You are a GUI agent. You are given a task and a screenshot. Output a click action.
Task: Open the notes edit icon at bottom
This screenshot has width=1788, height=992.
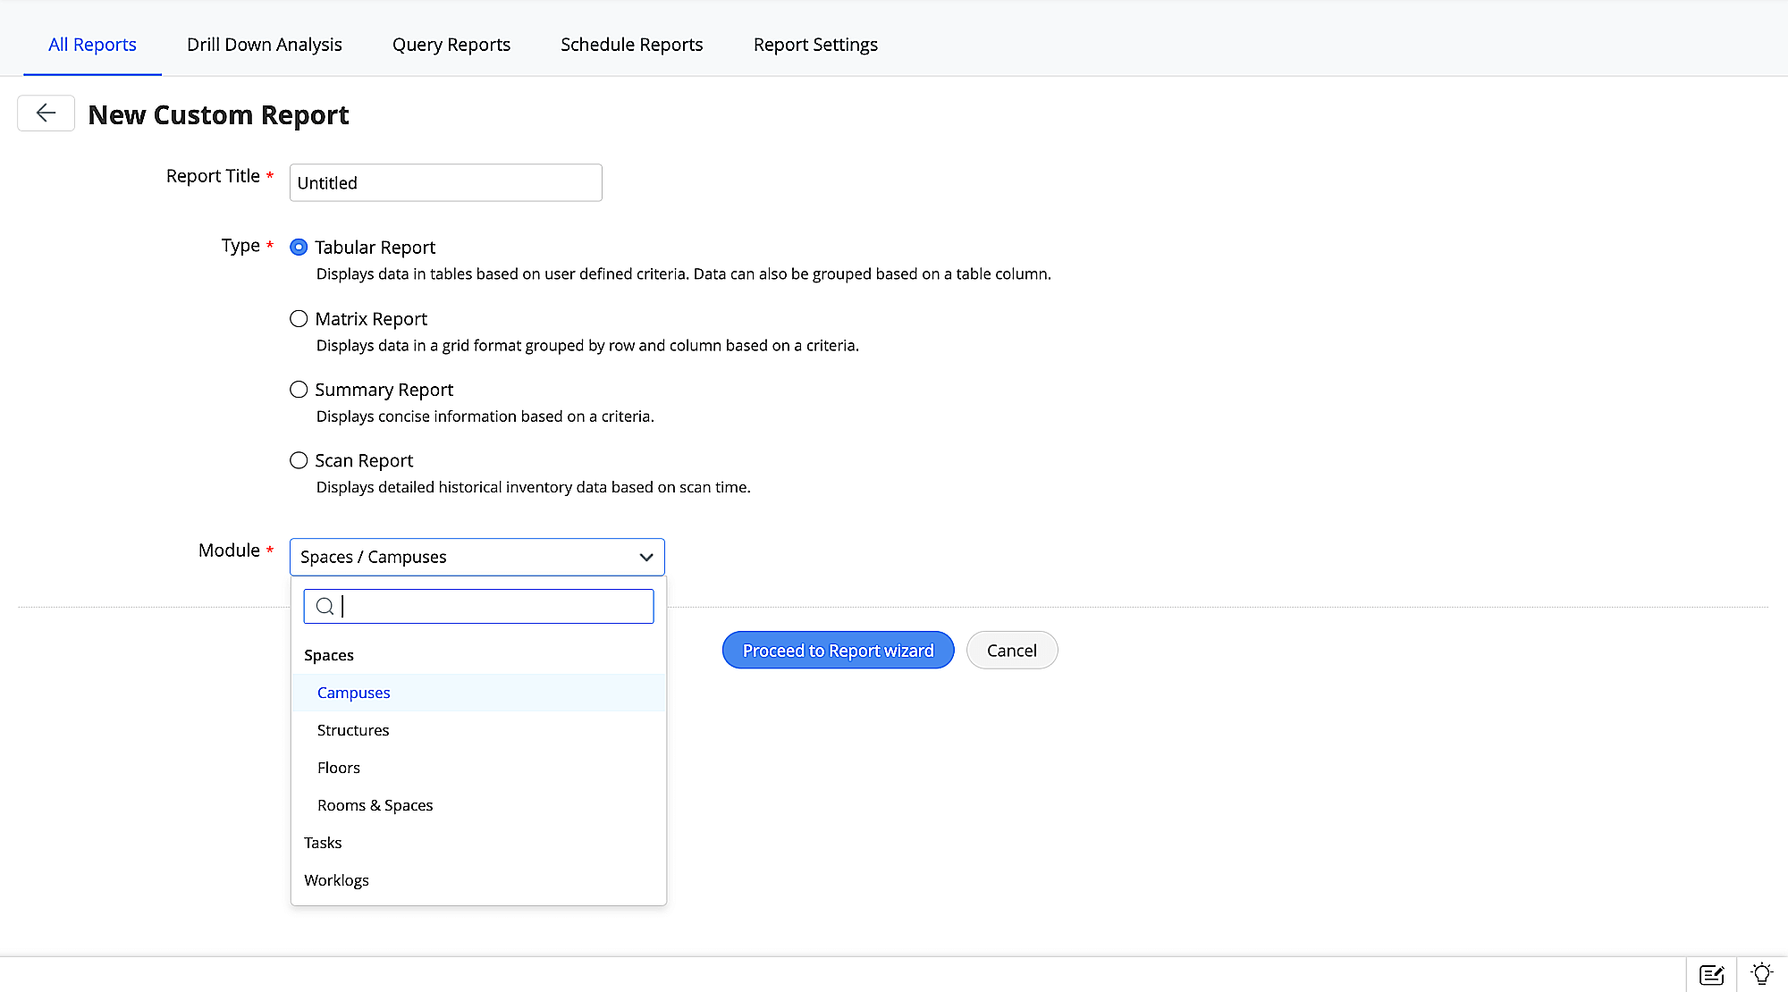point(1711,974)
